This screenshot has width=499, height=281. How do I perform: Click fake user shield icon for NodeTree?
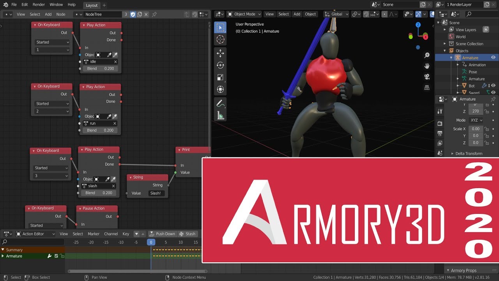coord(133,14)
